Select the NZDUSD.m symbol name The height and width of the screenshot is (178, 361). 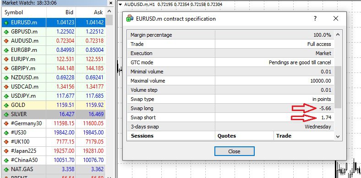[x=25, y=78]
